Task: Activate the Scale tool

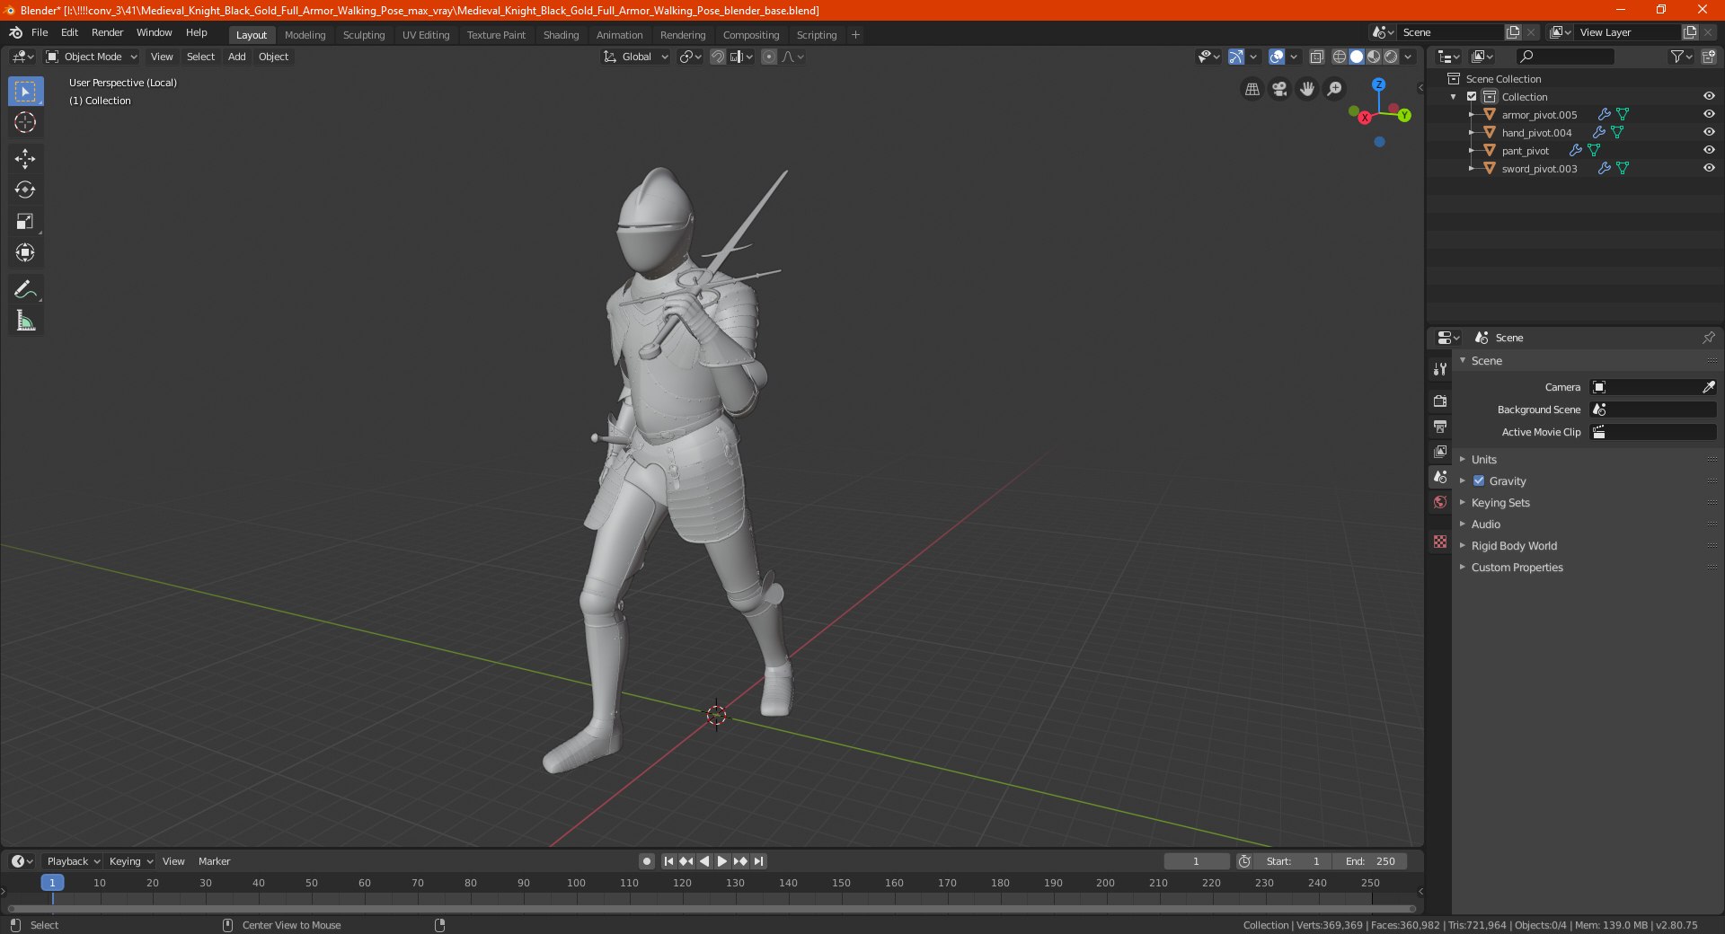Action: coord(25,222)
